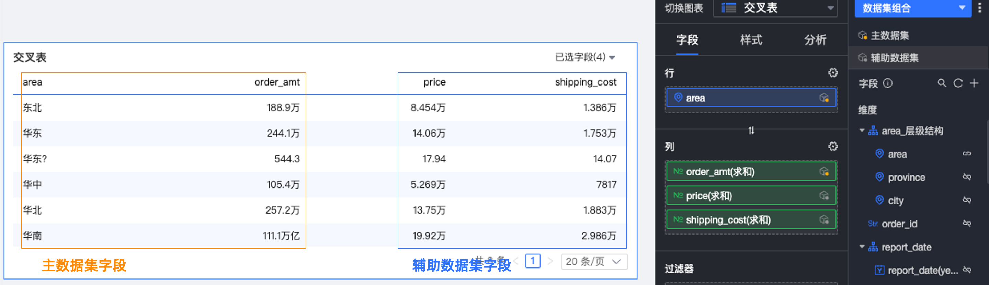Click dataset cube icon on price(求和) pill
The height and width of the screenshot is (285, 989).
(x=824, y=195)
